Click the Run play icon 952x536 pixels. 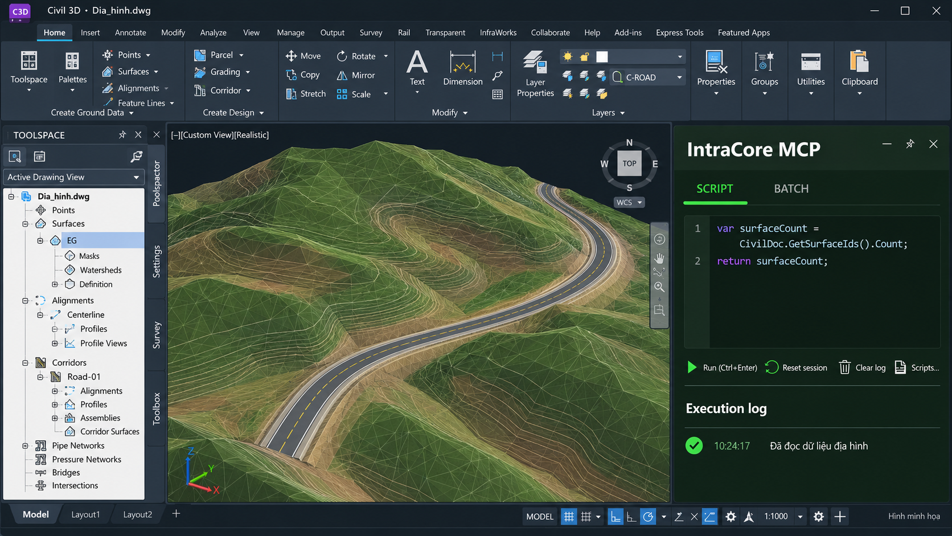coord(692,367)
